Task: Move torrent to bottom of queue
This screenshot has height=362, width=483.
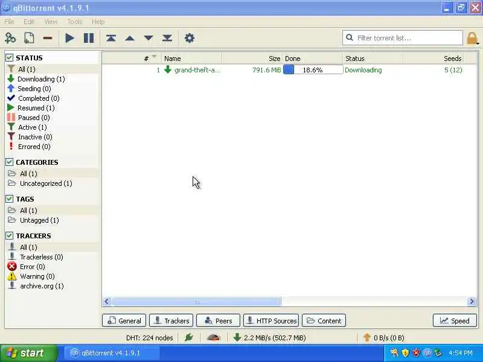Action: pyautogui.click(x=167, y=38)
